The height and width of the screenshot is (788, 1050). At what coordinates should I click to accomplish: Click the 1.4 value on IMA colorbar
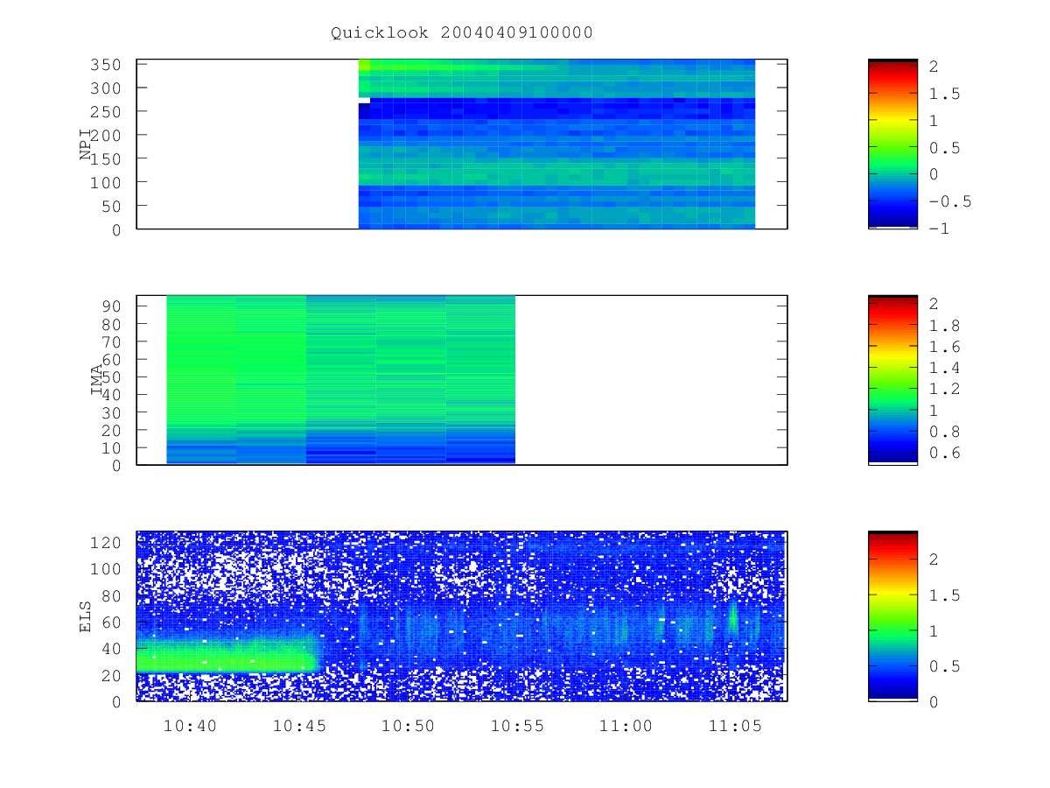coord(945,368)
